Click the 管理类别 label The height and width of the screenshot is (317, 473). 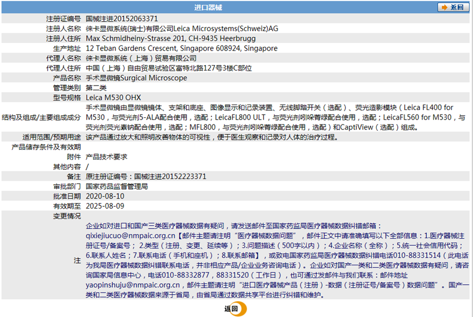[67, 88]
